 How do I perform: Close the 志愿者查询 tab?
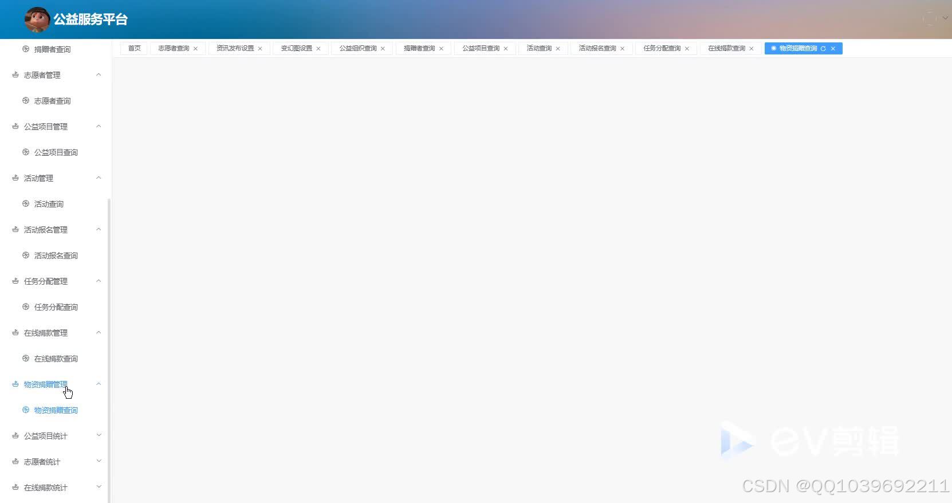(x=195, y=49)
